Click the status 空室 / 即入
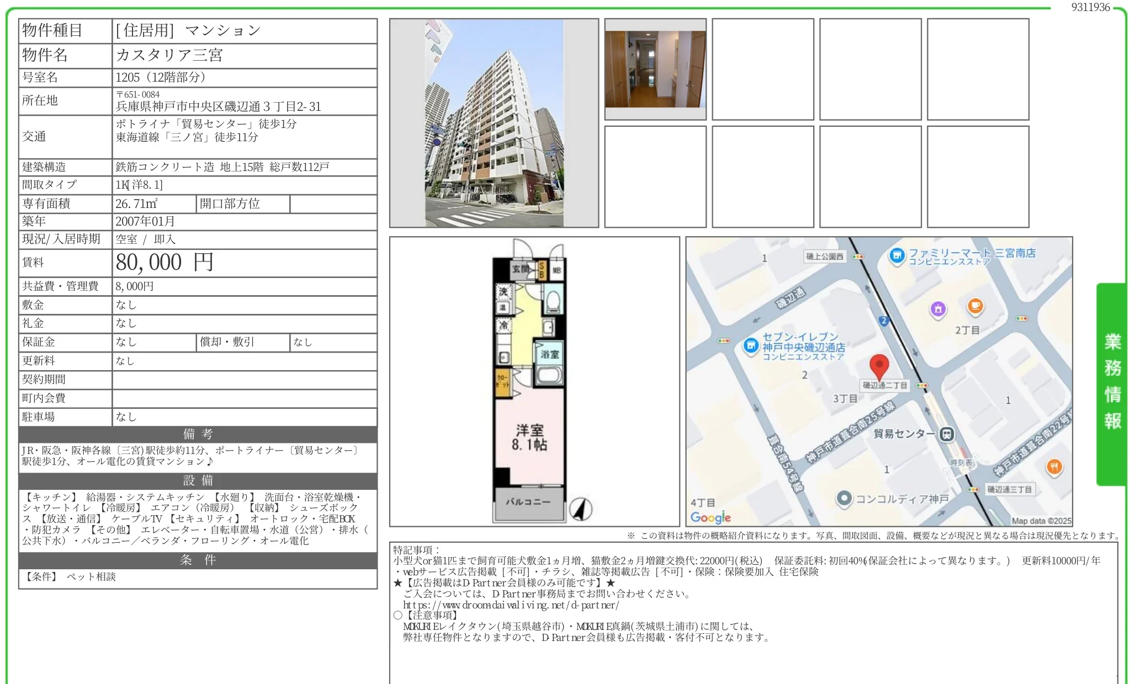The image size is (1135, 684). coord(146,239)
